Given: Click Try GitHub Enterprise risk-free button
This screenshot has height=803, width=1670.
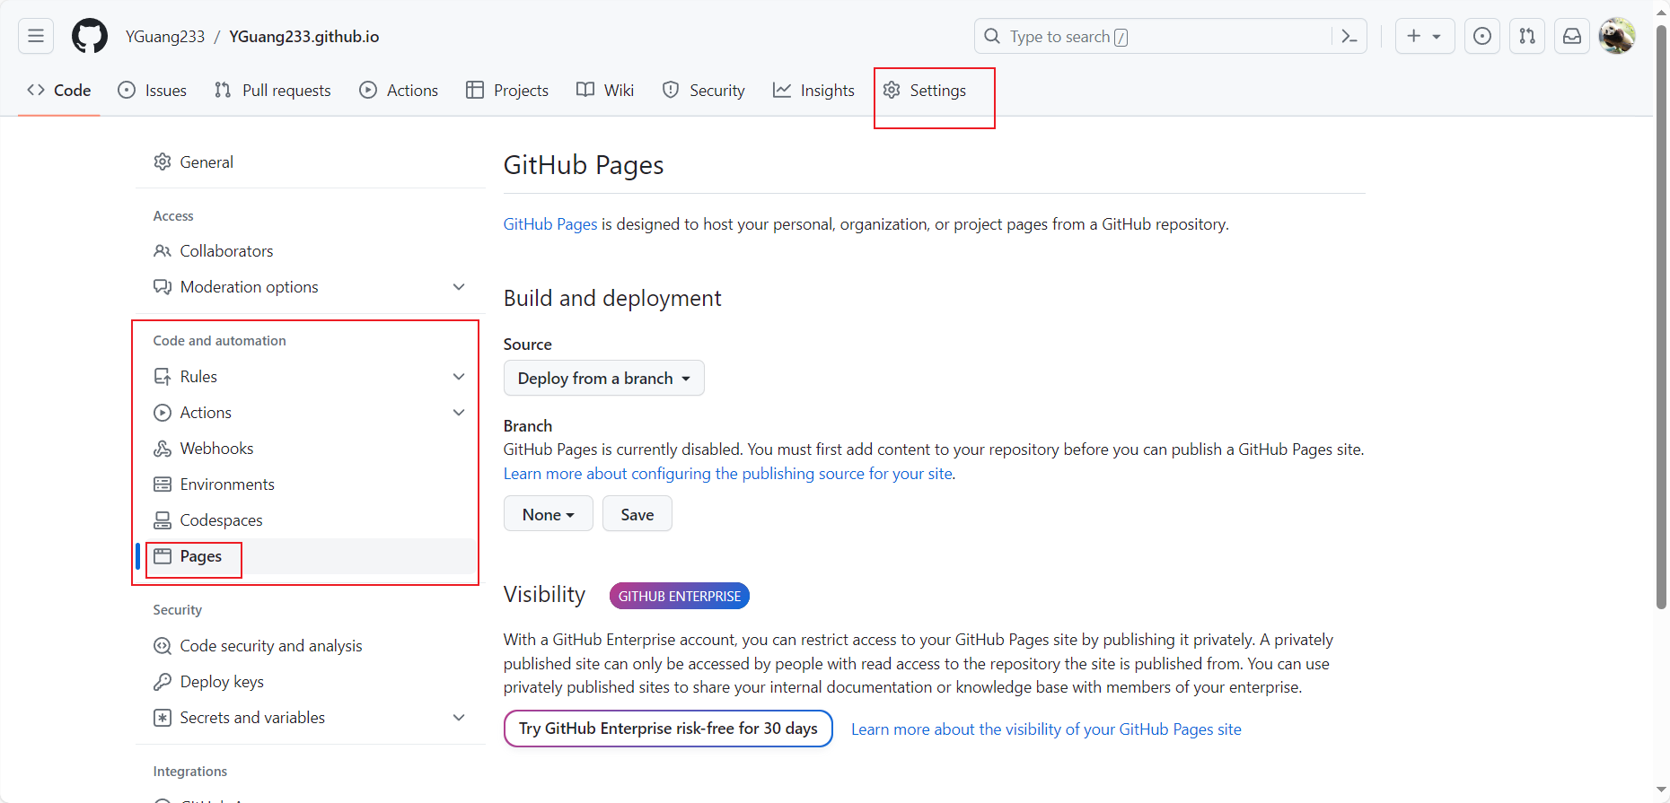Looking at the screenshot, I should (668, 729).
